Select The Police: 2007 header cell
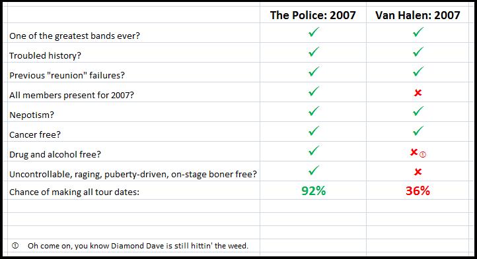 313,13
